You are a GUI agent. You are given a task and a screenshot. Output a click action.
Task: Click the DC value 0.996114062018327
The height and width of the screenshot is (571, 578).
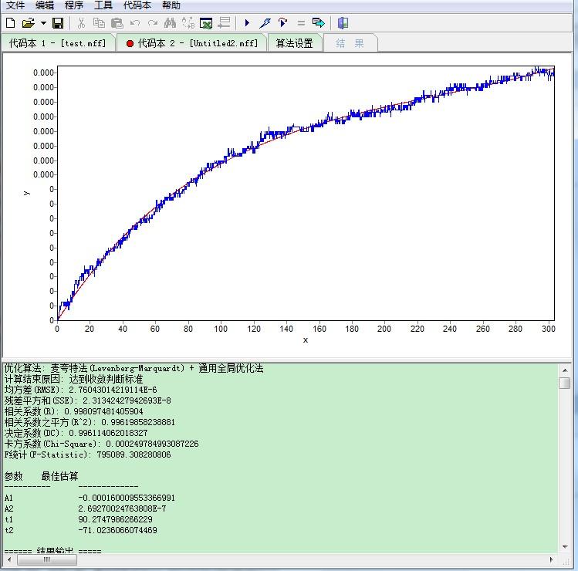[x=108, y=433]
